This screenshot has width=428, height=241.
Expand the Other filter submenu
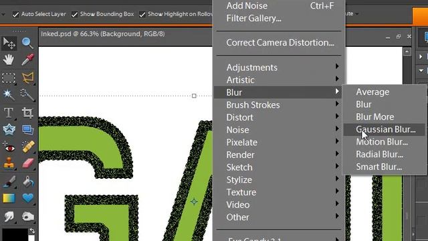point(279,217)
